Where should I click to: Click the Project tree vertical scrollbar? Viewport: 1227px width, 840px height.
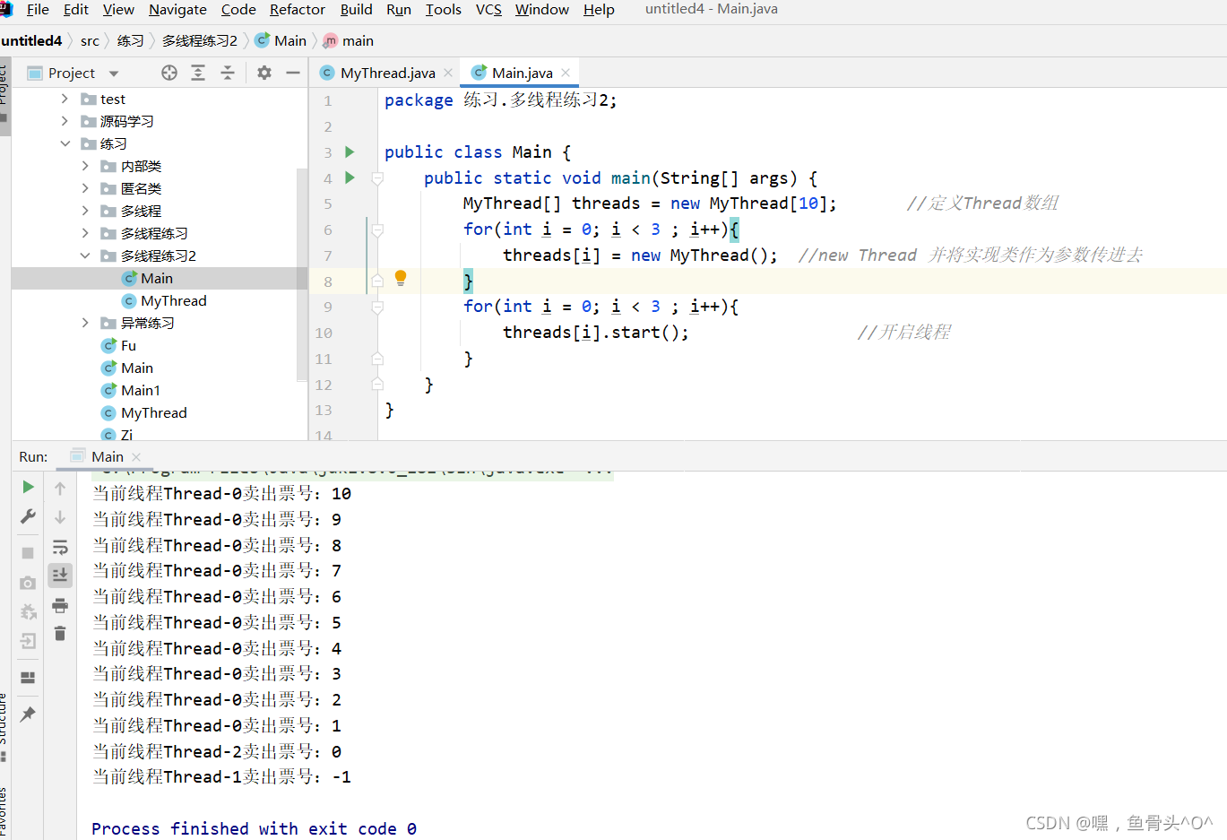pos(302,273)
